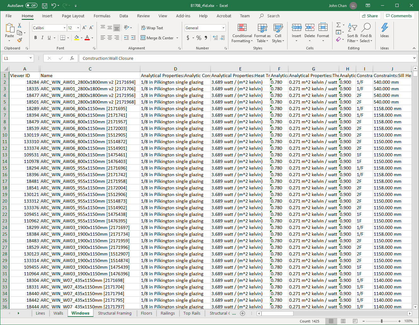
Task: Expand the General number format dropdown
Action: [224, 28]
